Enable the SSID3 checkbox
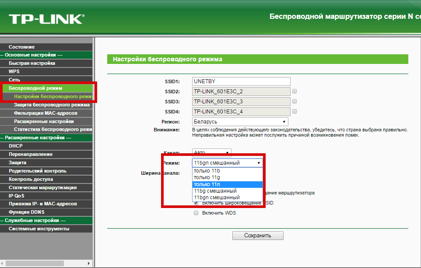This screenshot has height=268, width=421. point(295,101)
